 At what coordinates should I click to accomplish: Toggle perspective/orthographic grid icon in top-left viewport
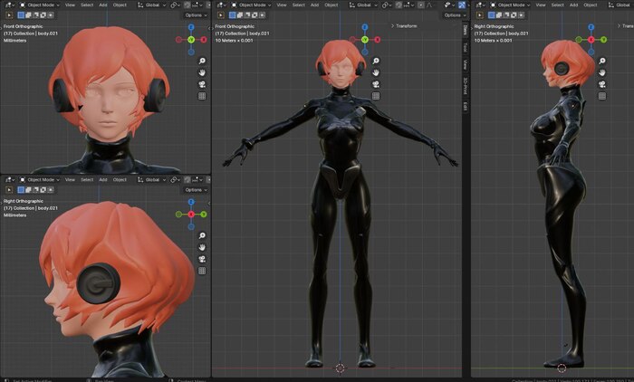202,96
